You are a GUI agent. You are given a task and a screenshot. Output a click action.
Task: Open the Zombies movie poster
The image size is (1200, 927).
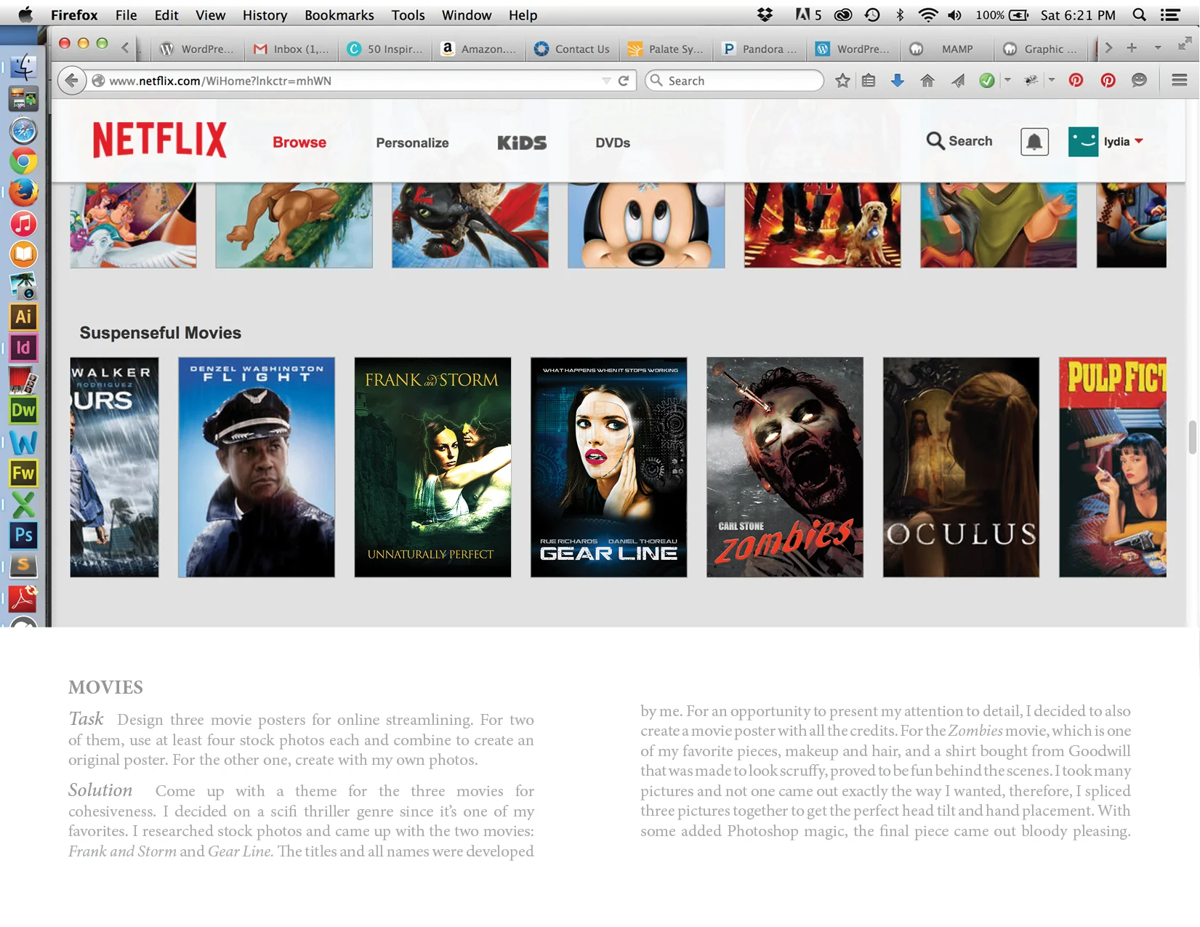(x=785, y=467)
